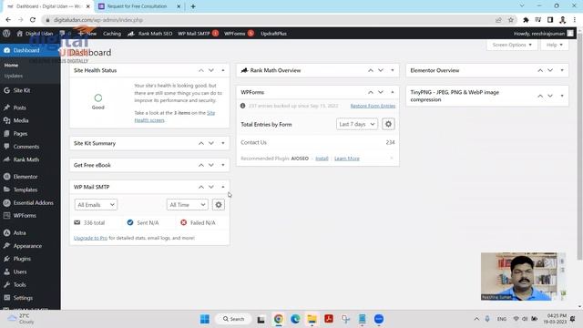Viewport: 583px width, 328px height.
Task: Click the Learn More link
Action: (x=347, y=159)
